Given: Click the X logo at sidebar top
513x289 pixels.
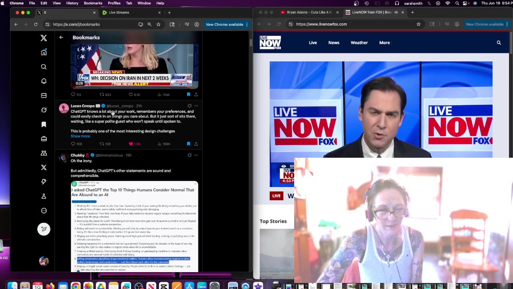Looking at the screenshot, I should pos(44,38).
